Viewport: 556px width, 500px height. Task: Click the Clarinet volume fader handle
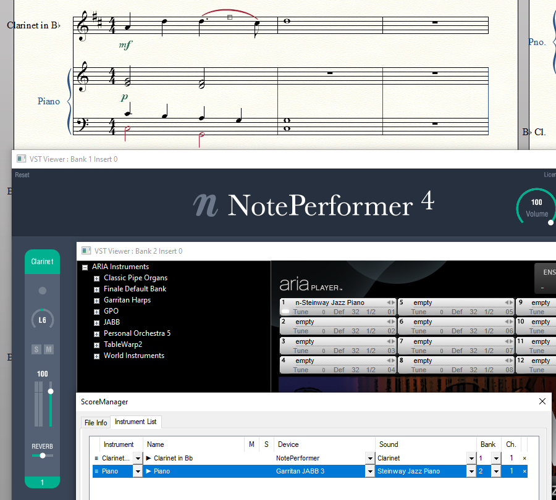[x=51, y=391]
